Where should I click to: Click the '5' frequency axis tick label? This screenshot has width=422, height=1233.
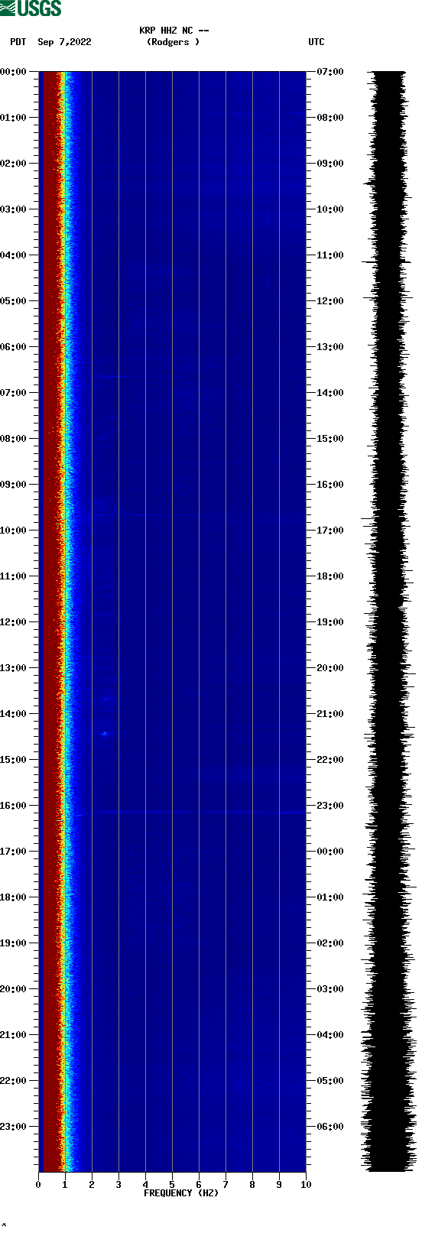172,1185
